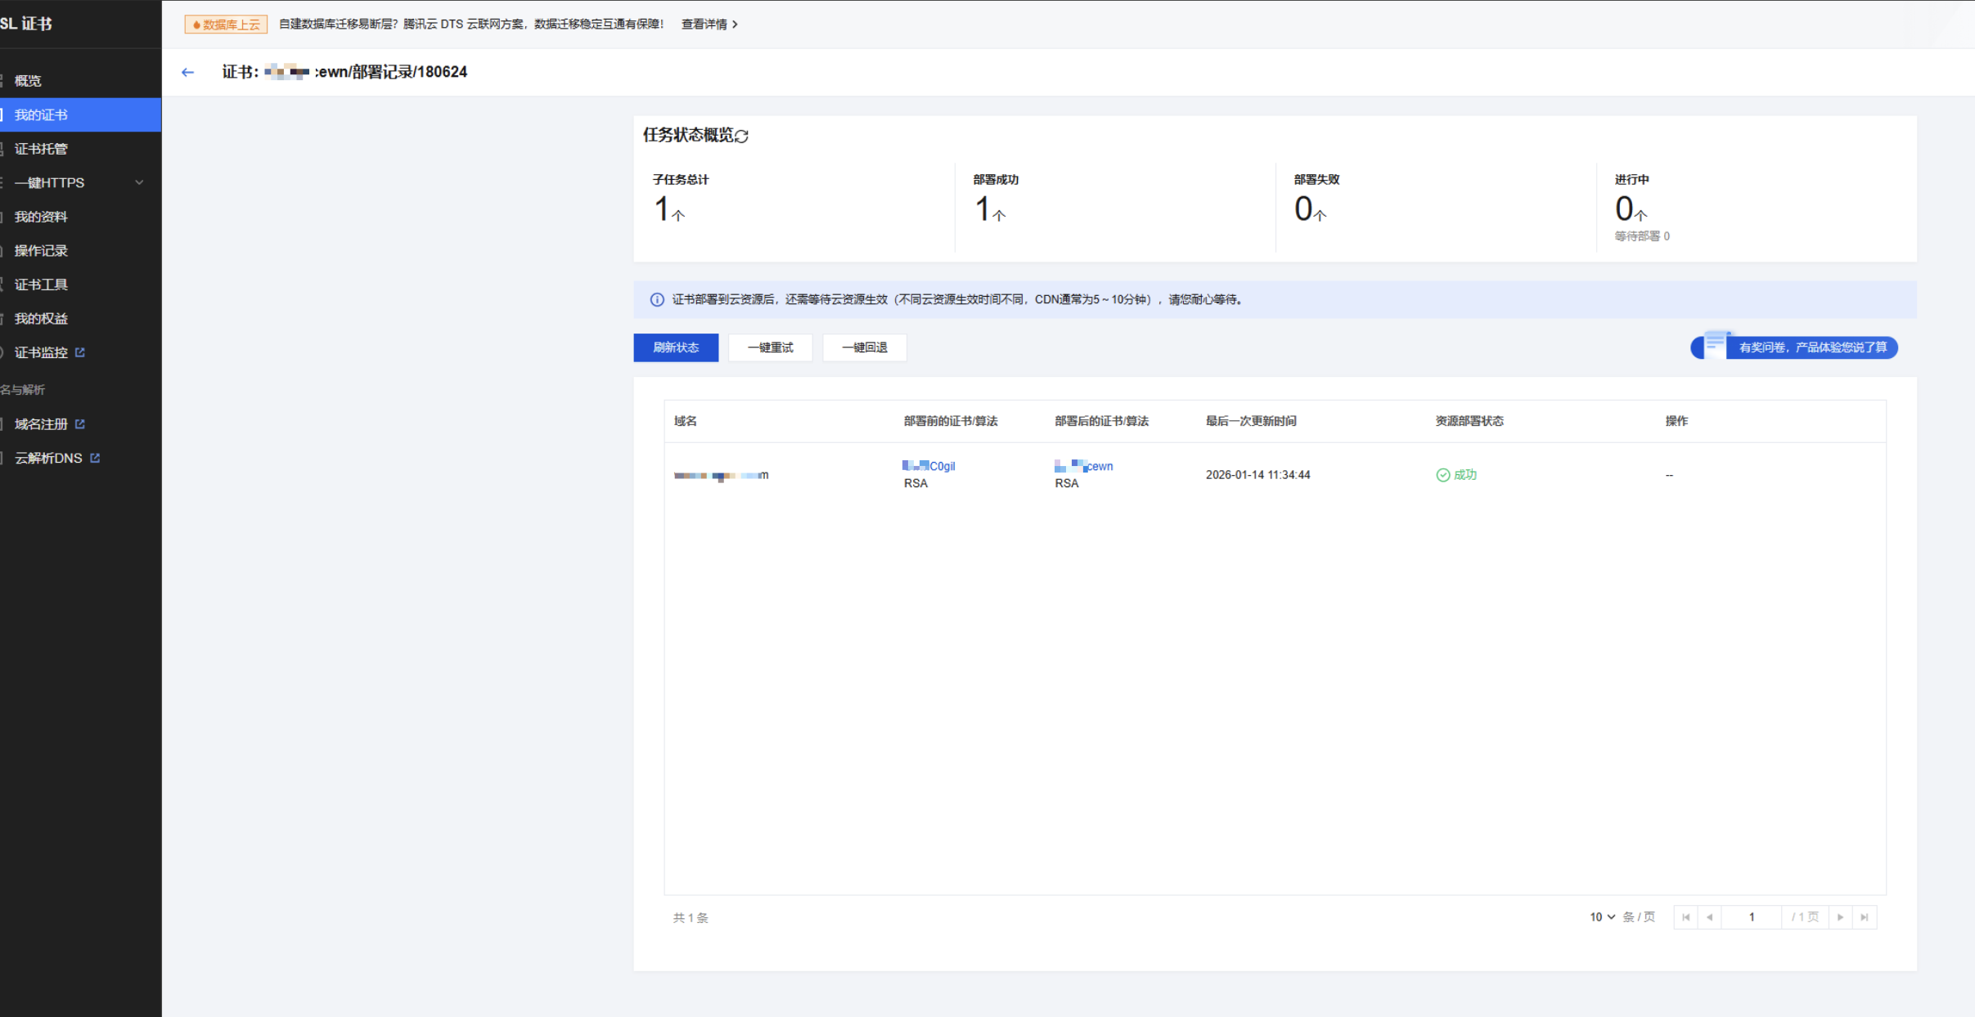The width and height of the screenshot is (1975, 1017).
Task: Click the 一键重试 button
Action: pos(770,347)
